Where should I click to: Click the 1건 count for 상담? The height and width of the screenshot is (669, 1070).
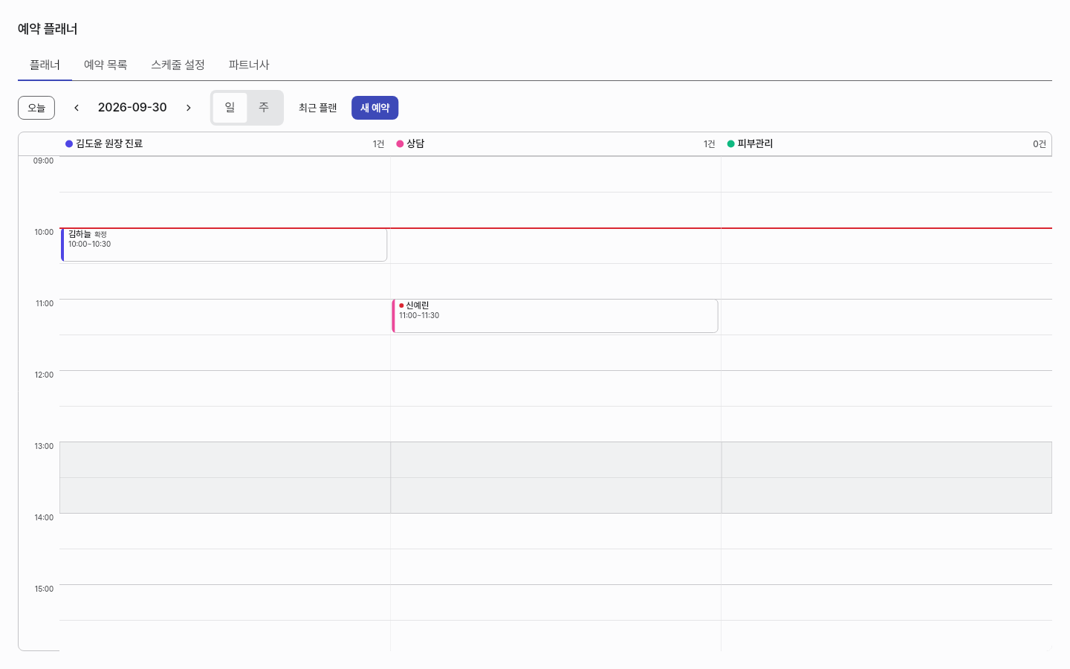(x=709, y=144)
